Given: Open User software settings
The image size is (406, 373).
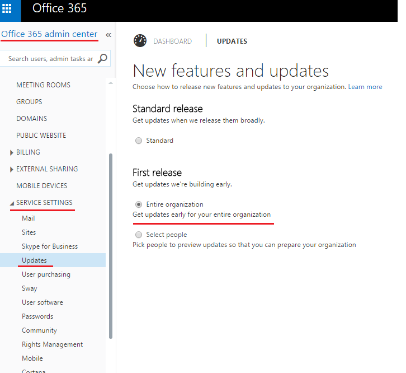Looking at the screenshot, I should [x=43, y=302].
